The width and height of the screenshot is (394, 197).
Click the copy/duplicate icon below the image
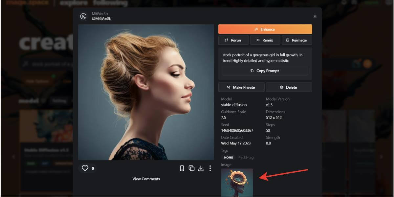[191, 168]
